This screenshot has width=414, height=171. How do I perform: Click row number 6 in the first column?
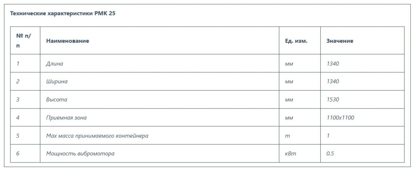18,154
